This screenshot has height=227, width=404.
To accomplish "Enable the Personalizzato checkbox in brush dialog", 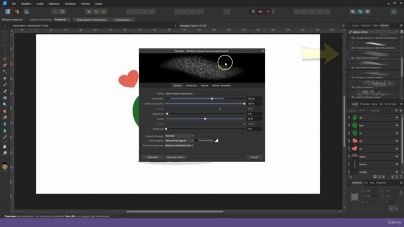I will point(196,141).
